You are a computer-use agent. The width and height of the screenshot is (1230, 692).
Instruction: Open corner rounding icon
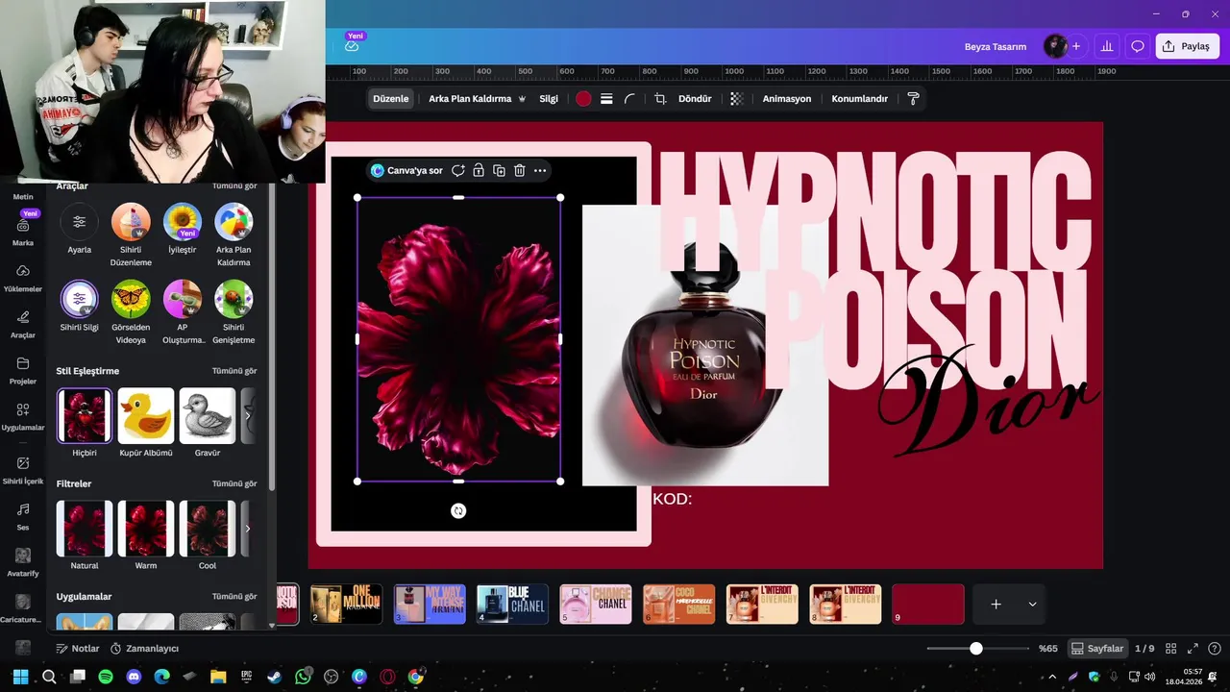(629, 98)
